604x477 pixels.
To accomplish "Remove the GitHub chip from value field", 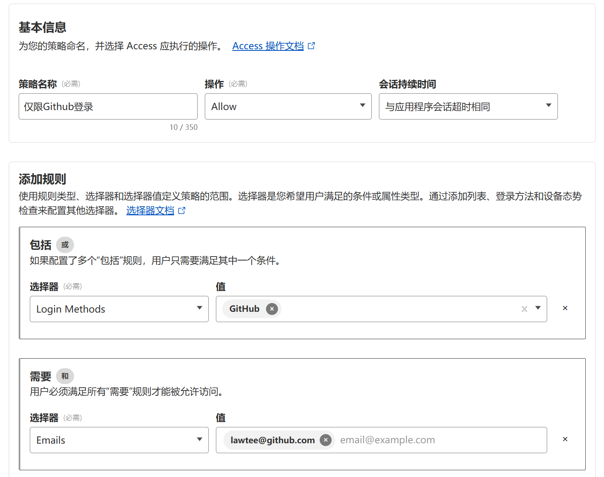I will point(272,309).
